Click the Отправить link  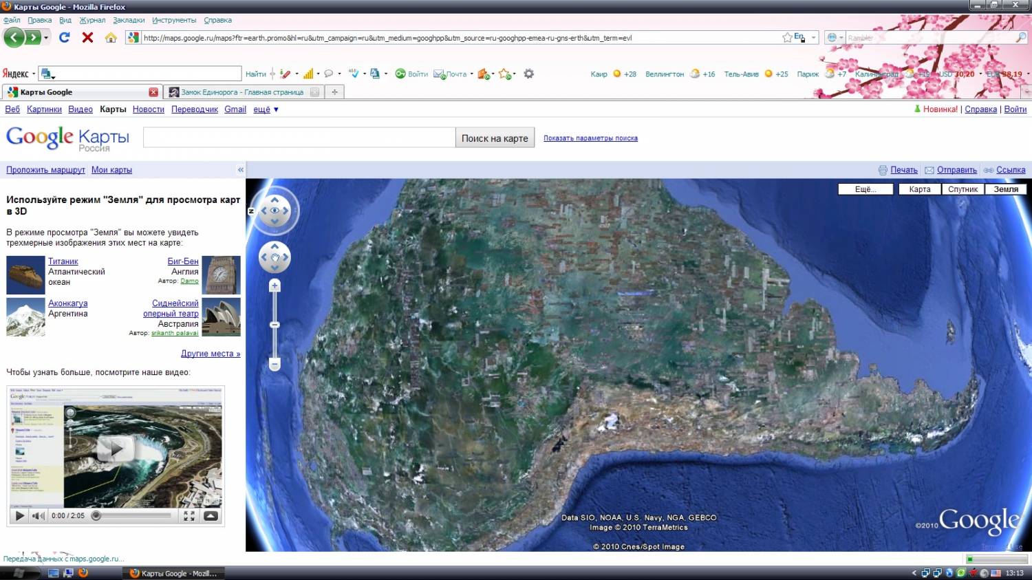click(956, 170)
